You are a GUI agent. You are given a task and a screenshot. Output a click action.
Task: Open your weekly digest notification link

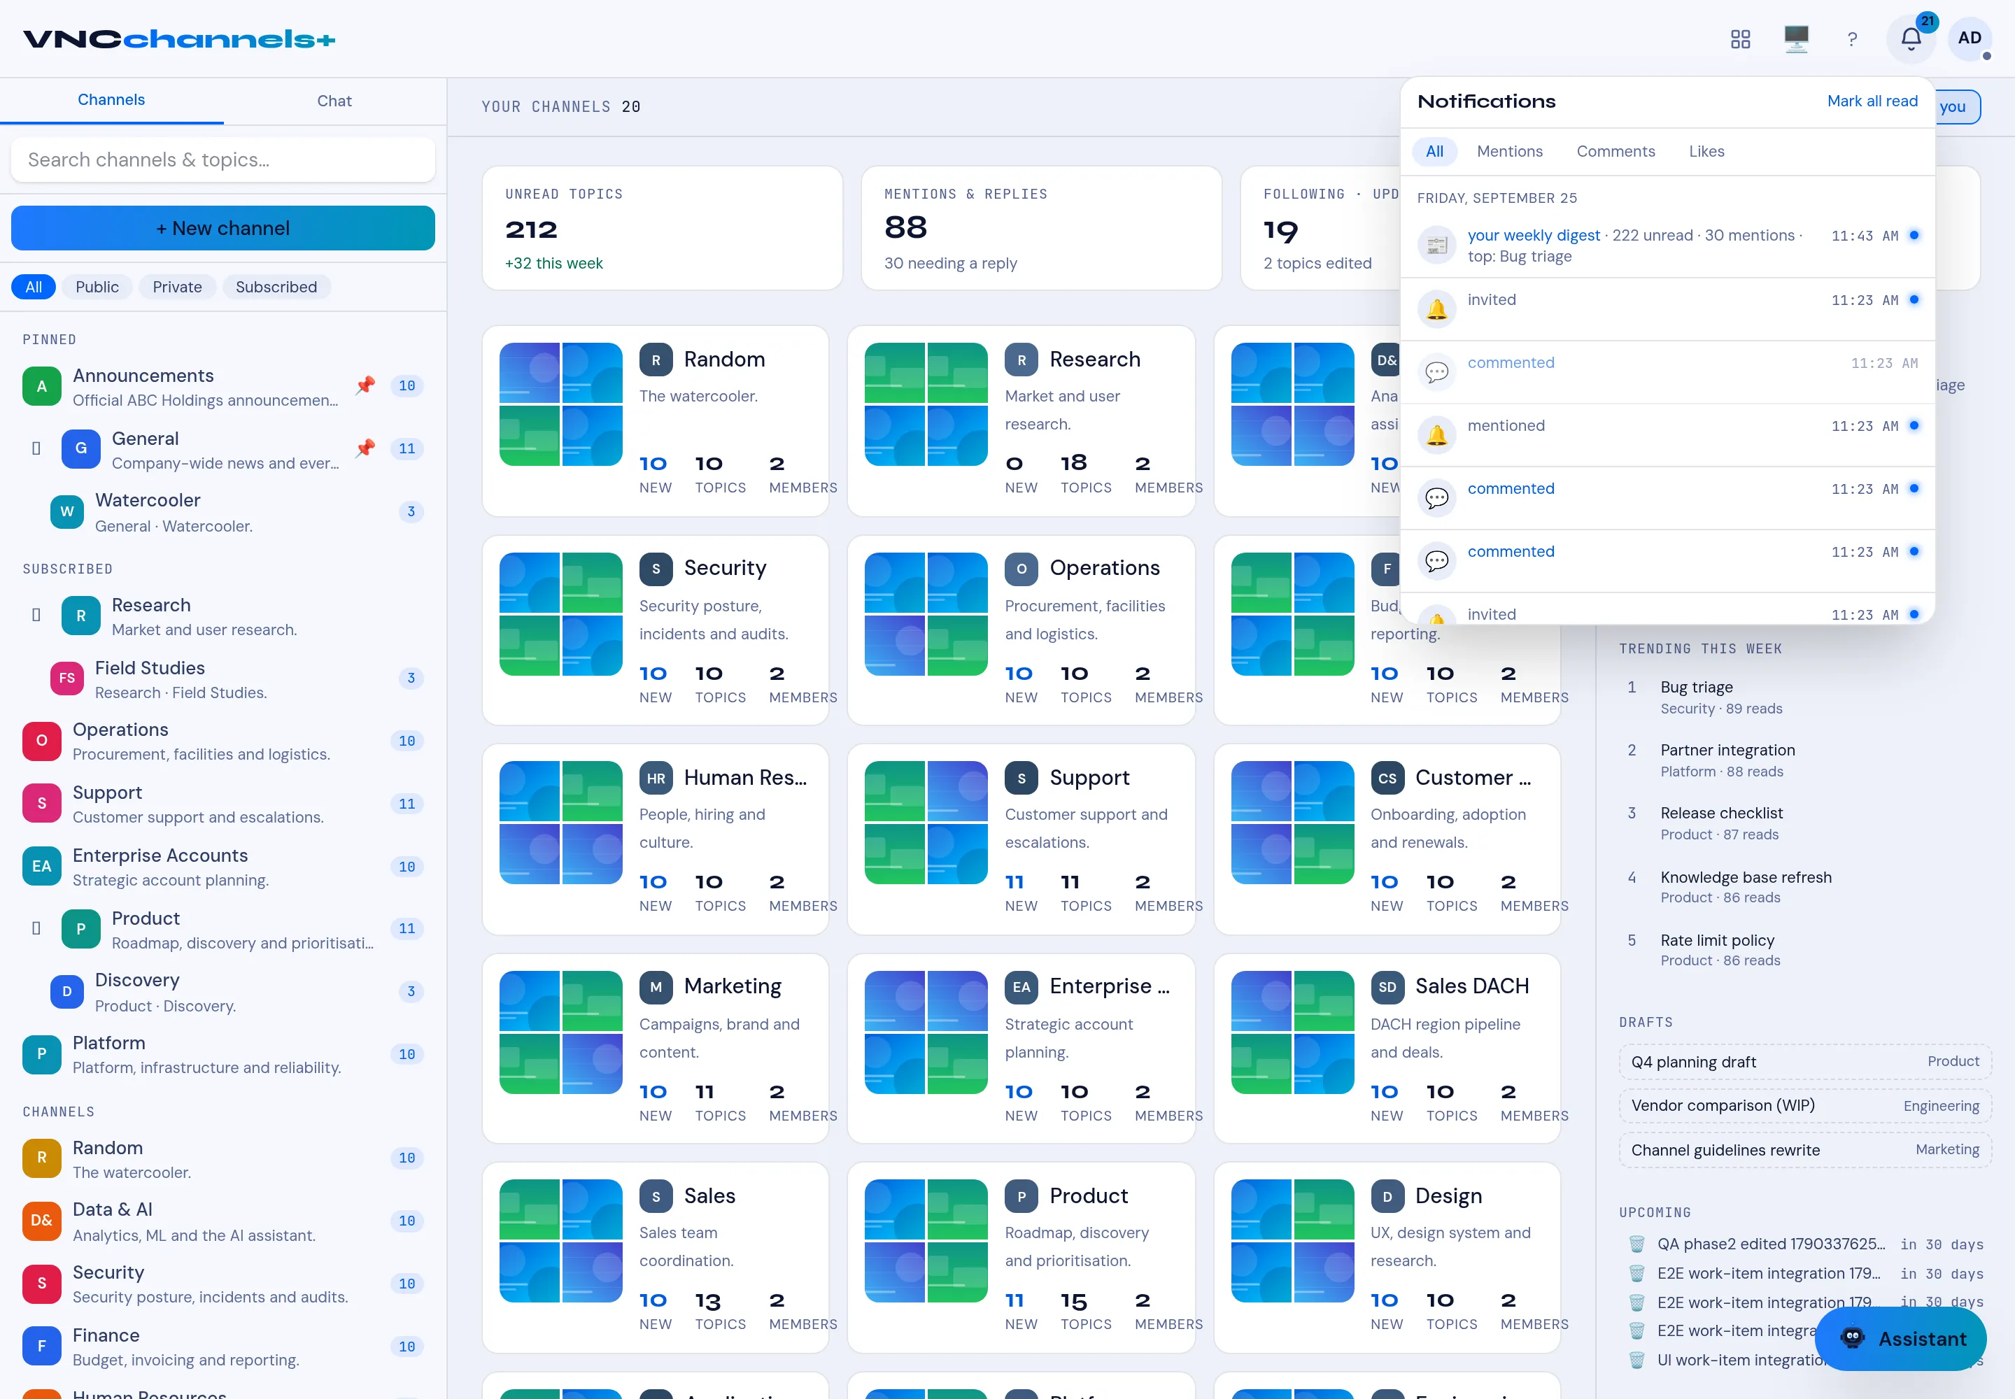tap(1534, 235)
